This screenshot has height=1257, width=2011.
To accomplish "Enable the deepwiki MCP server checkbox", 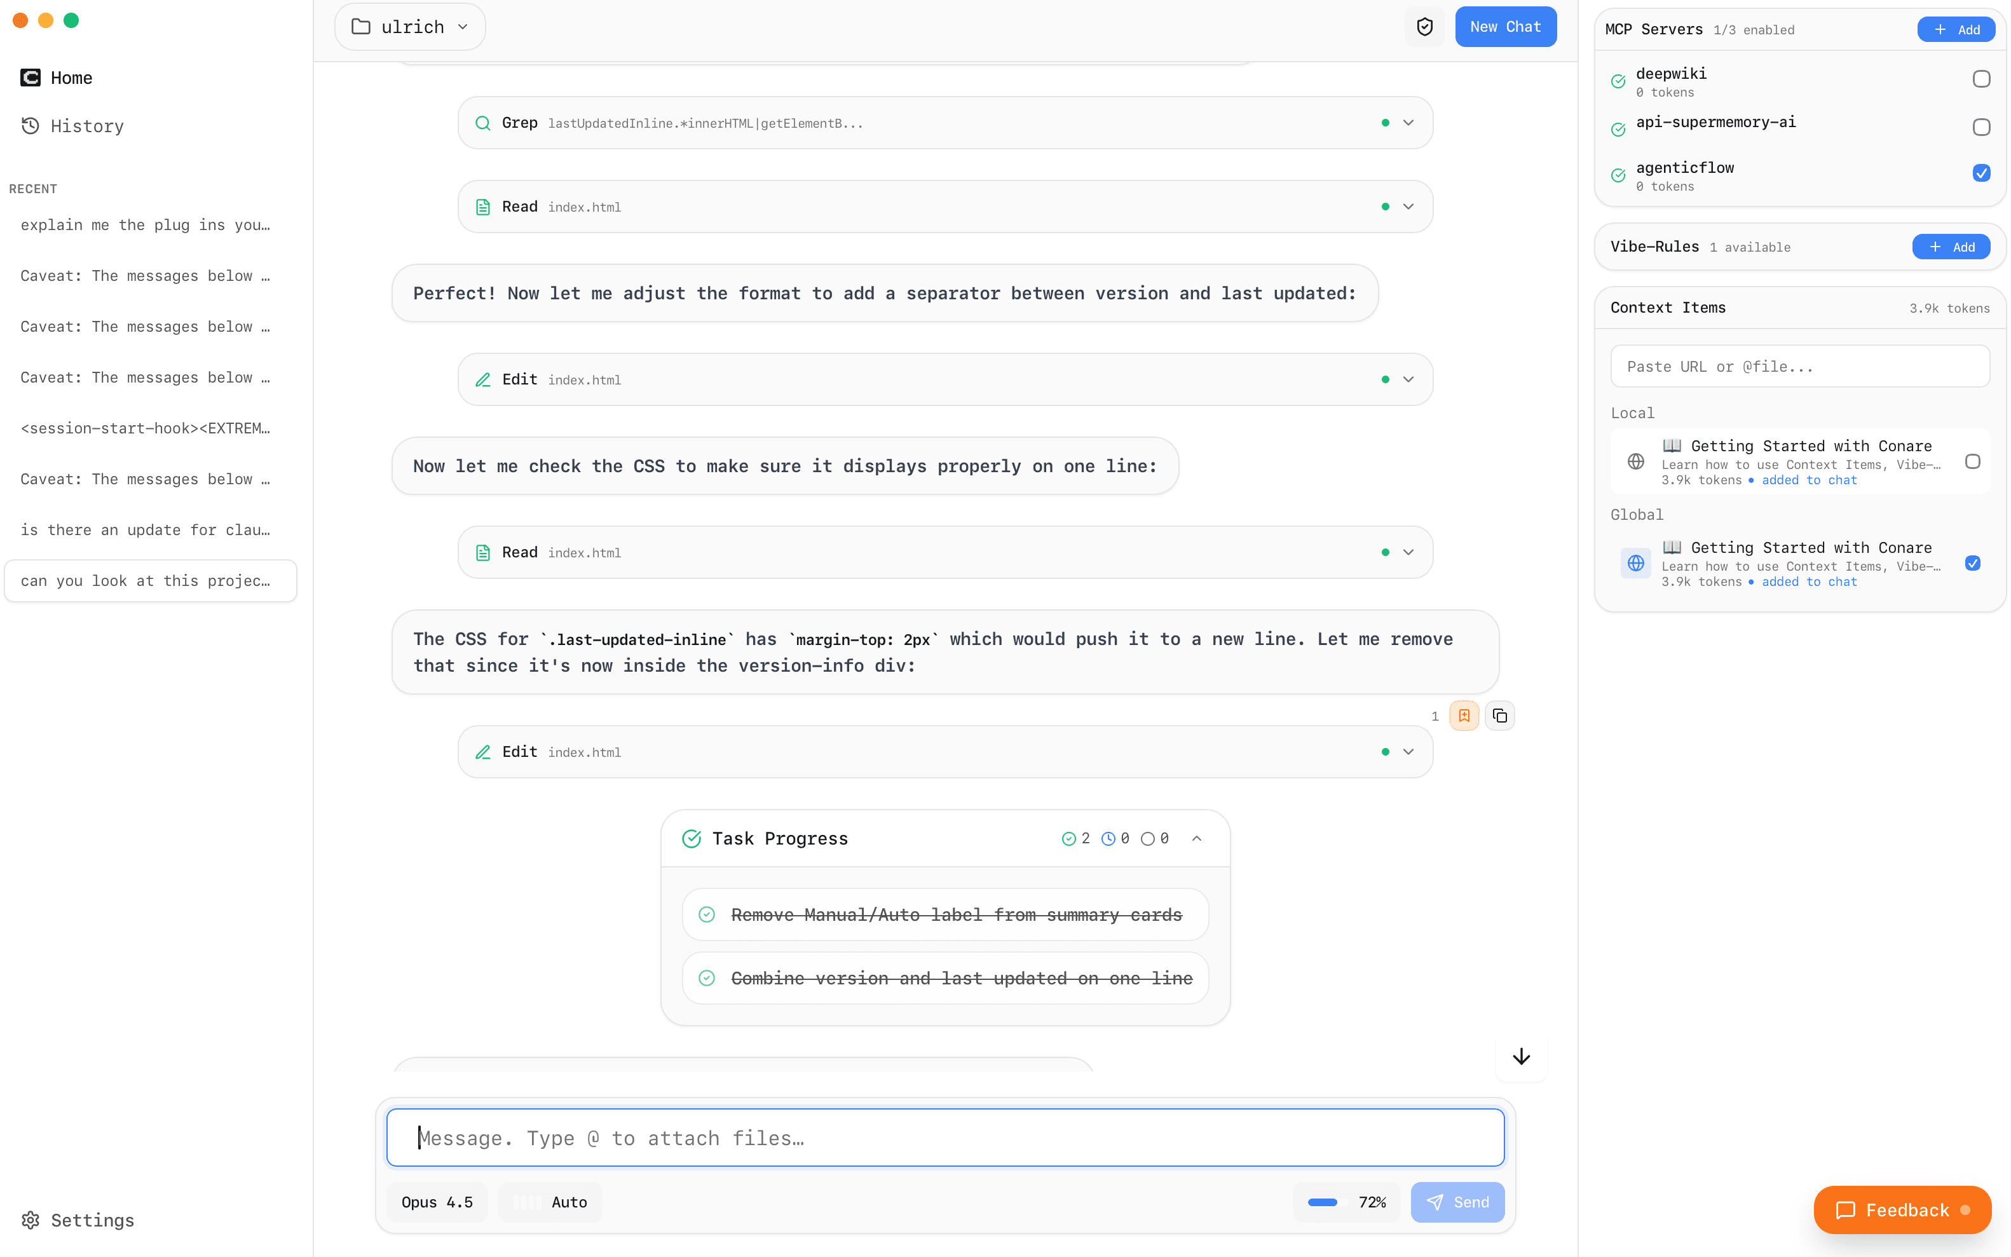I will 1981,79.
